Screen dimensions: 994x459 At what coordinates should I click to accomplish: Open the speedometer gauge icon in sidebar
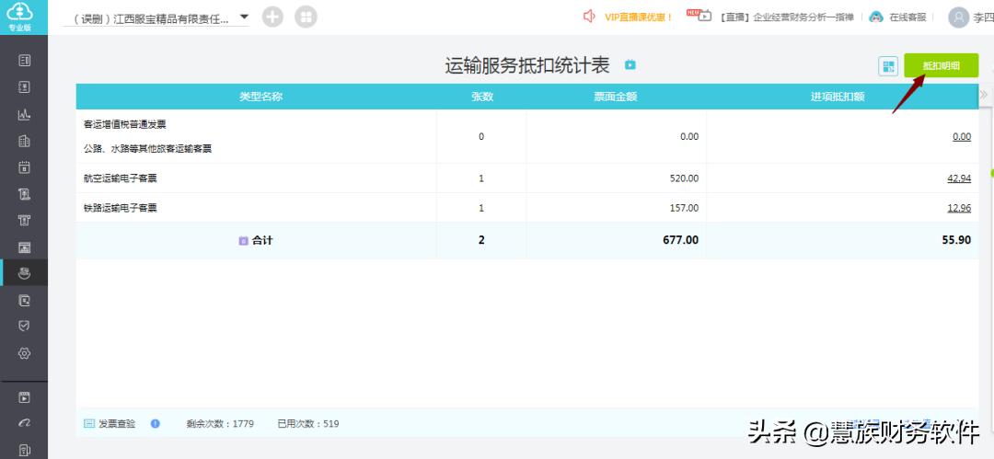(x=24, y=423)
